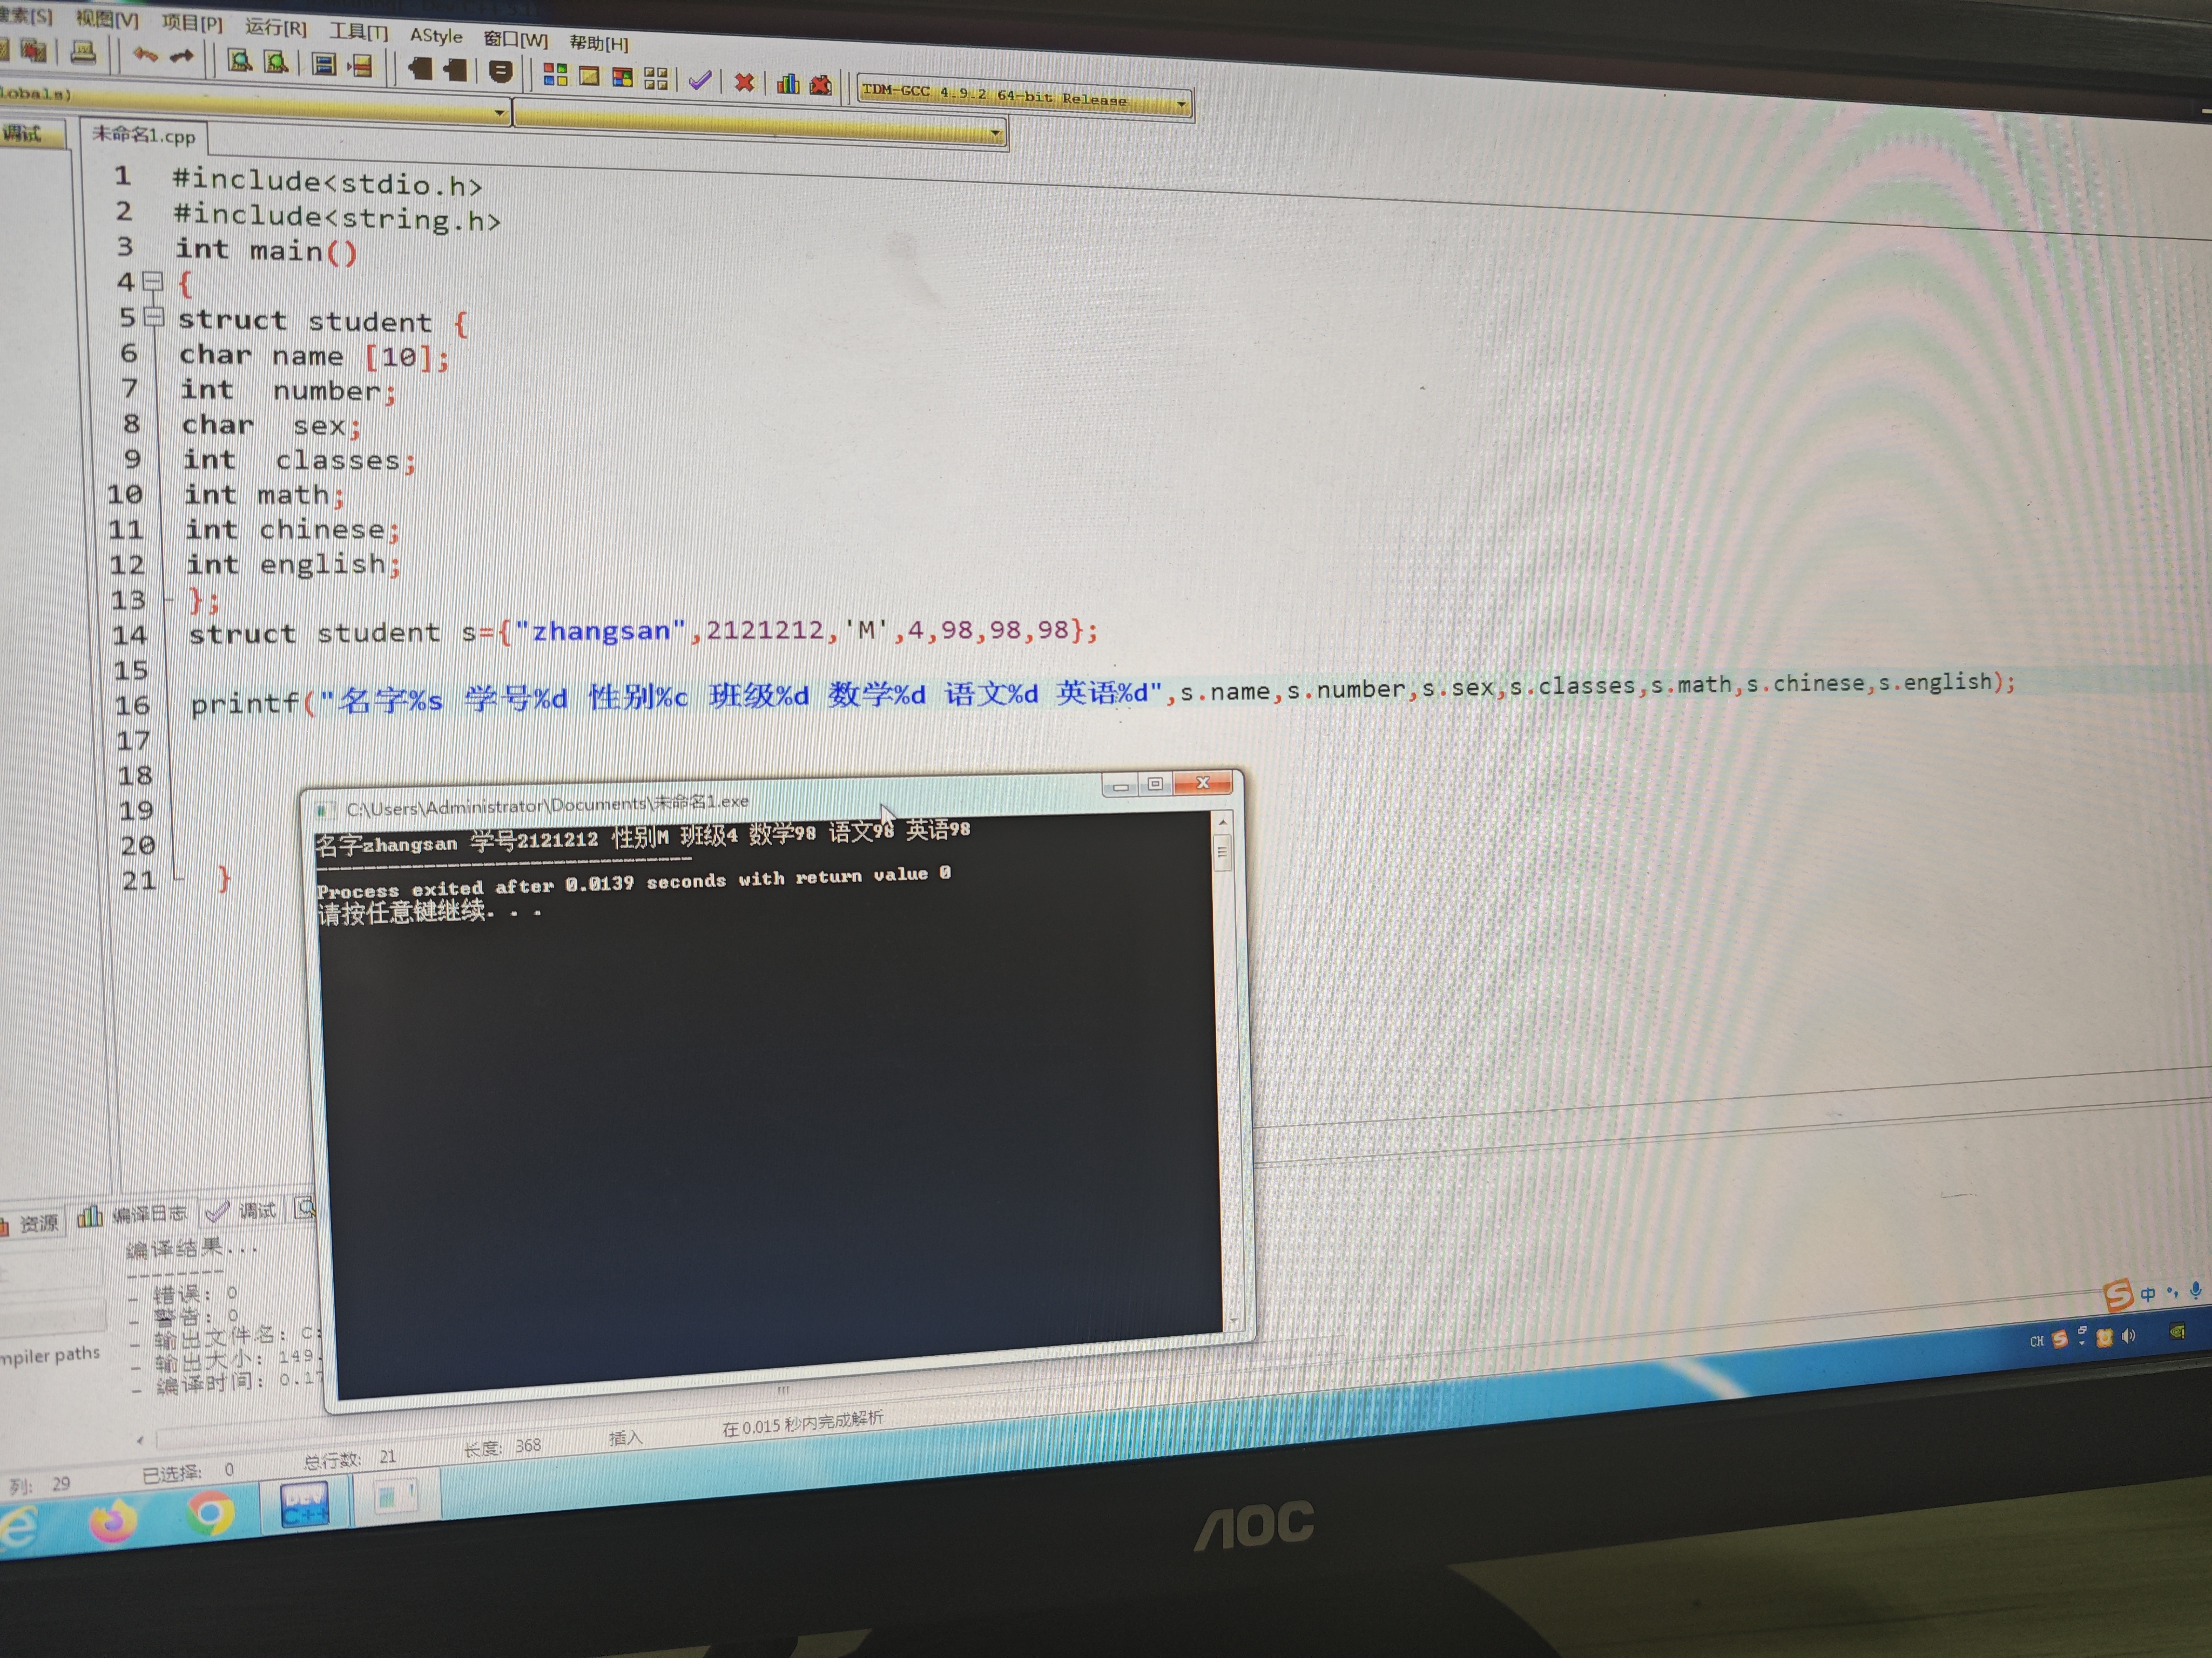Open the AStyle menu
This screenshot has height=1658, width=2212.
tap(436, 36)
